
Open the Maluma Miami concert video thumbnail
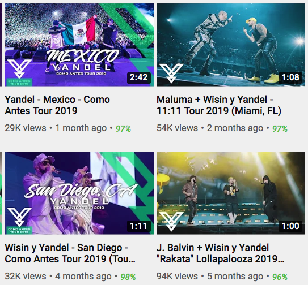231,45
